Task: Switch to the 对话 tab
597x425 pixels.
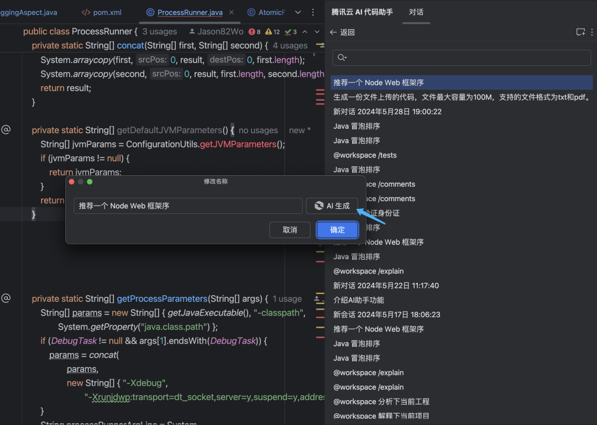Action: click(x=416, y=12)
